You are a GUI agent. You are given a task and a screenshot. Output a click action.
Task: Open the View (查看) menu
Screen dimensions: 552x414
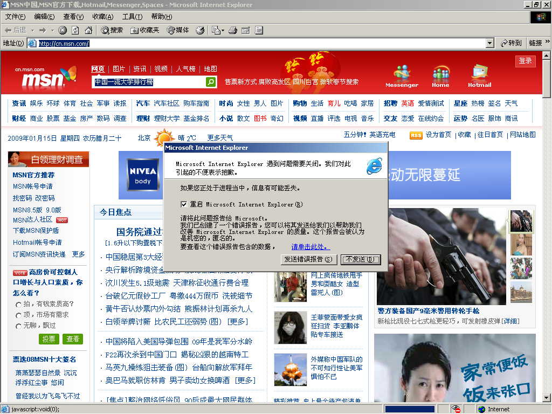coord(73,17)
